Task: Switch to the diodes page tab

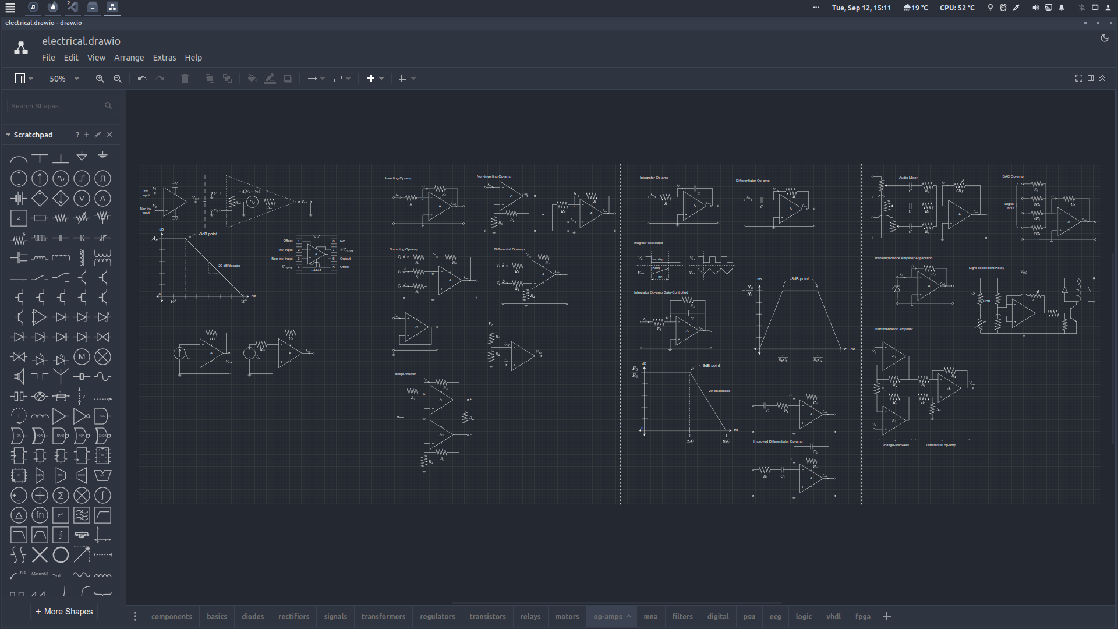Action: tap(253, 617)
